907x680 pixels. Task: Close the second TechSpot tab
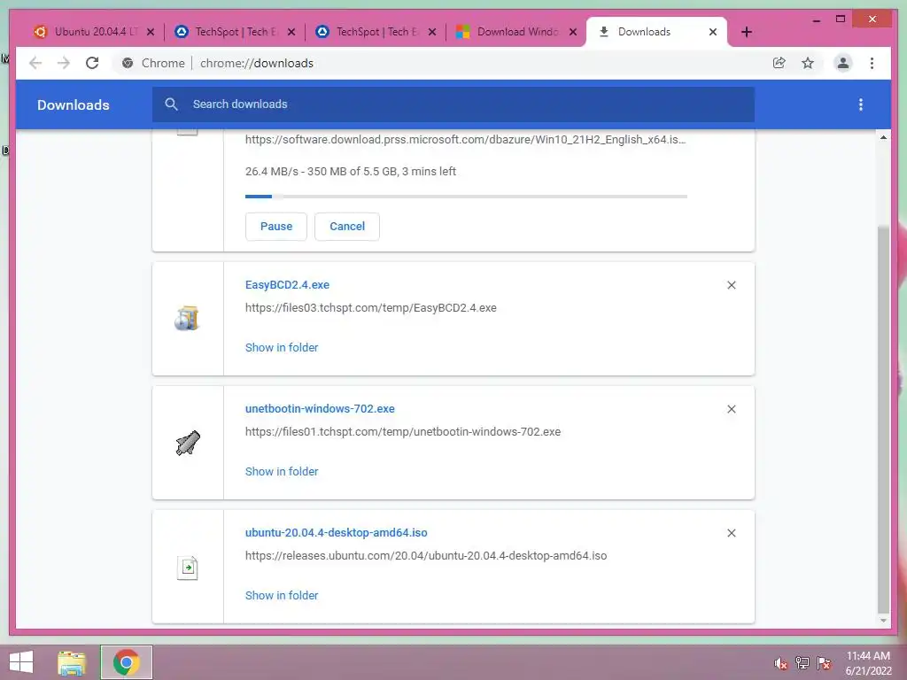432,32
